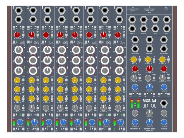Screen dimensions: 184x138
Task: Click the AUX RETURN 1 jack
Action: (x=135, y=49)
